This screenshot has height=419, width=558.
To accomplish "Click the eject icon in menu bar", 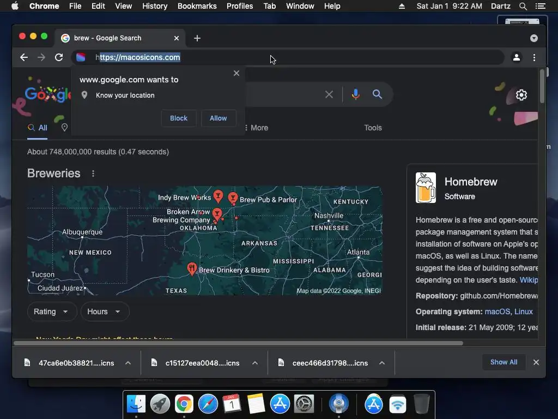I will tap(402, 6).
